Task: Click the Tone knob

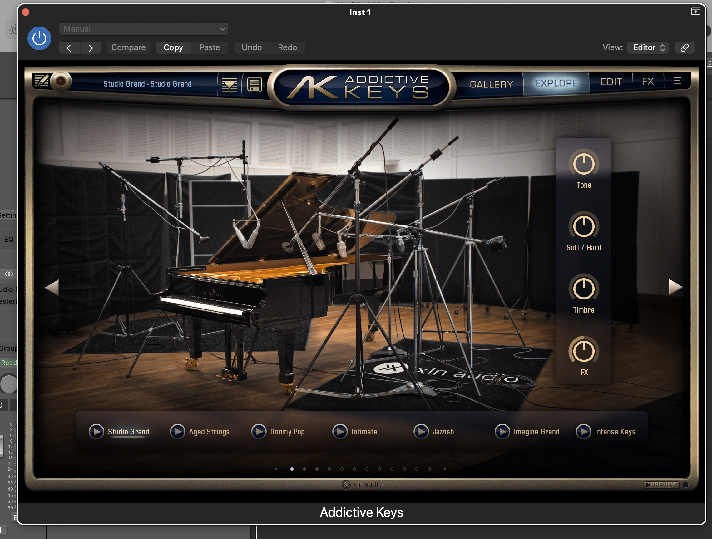Action: click(584, 164)
